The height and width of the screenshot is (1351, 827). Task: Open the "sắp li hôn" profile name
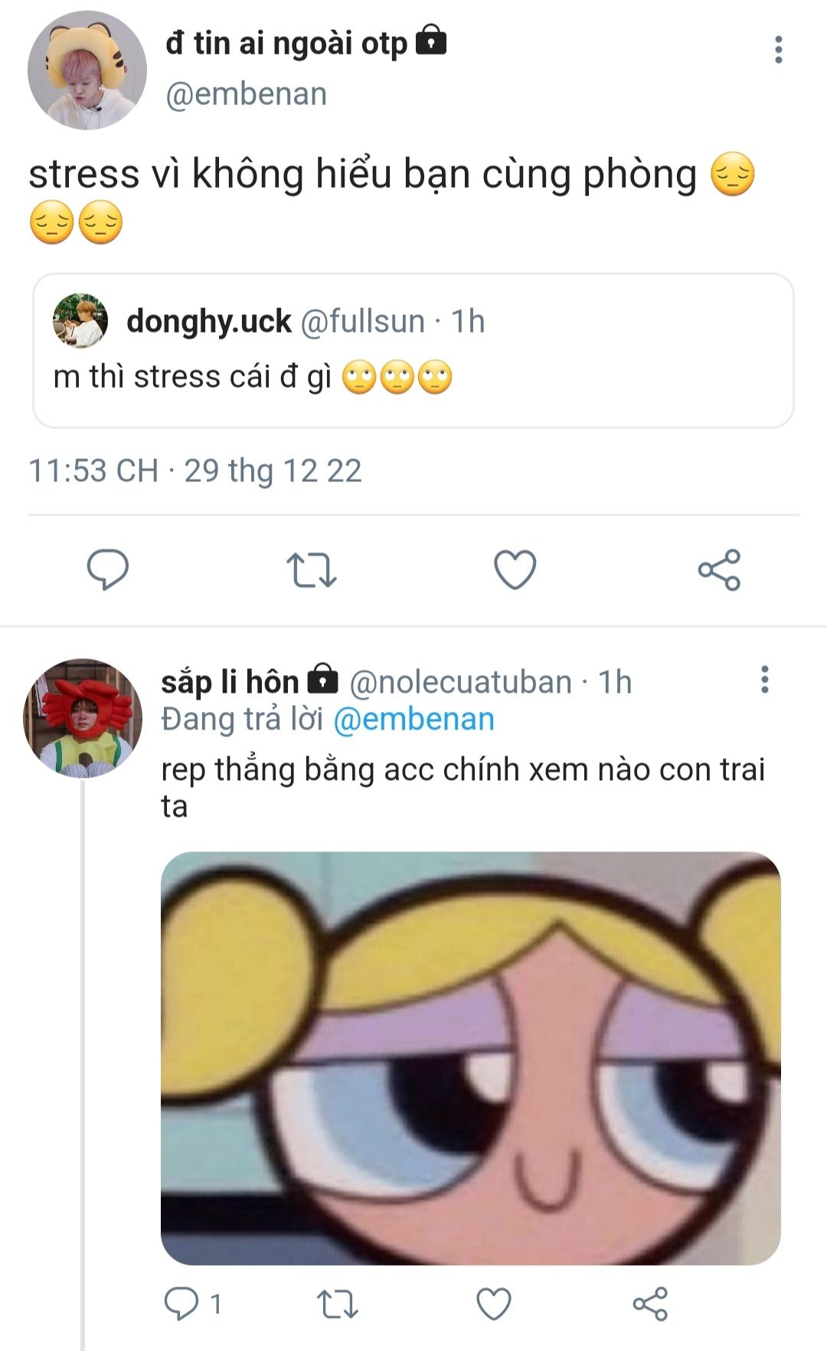tap(230, 681)
